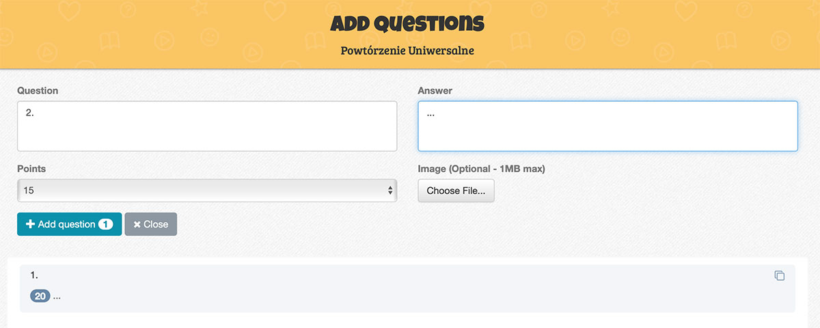Viewport: 820px width, 328px height.
Task: Click the Answer field label
Action: pos(435,90)
